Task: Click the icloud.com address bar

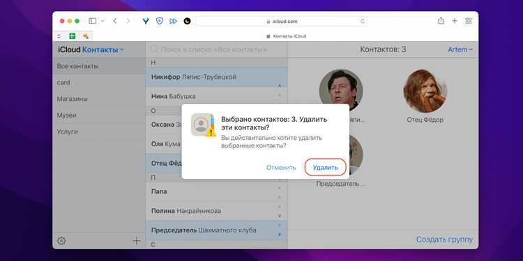Action: point(282,21)
